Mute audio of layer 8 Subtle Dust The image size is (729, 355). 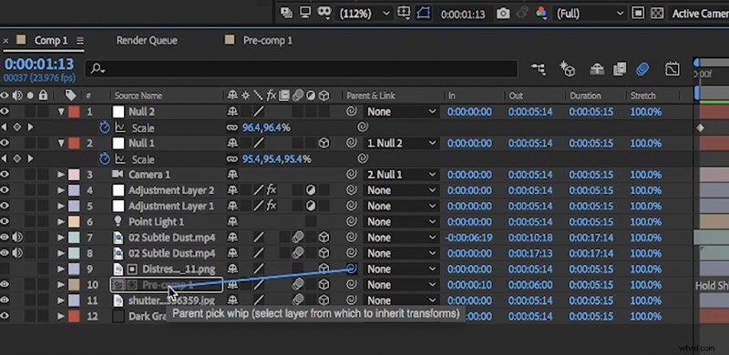click(x=17, y=253)
